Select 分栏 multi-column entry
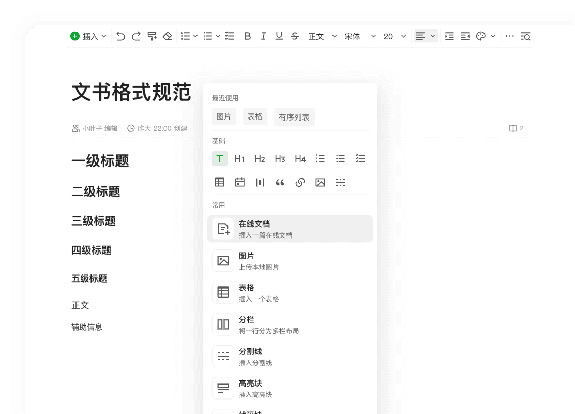575x414 pixels. pos(290,324)
